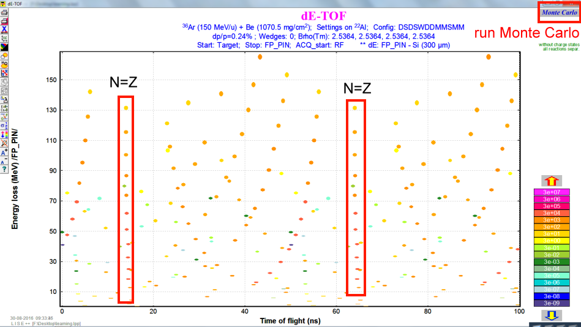Viewport: 581px width, 327px height.
Task: Select the blue 3e-08 color swatch
Action: pyautogui.click(x=552, y=296)
